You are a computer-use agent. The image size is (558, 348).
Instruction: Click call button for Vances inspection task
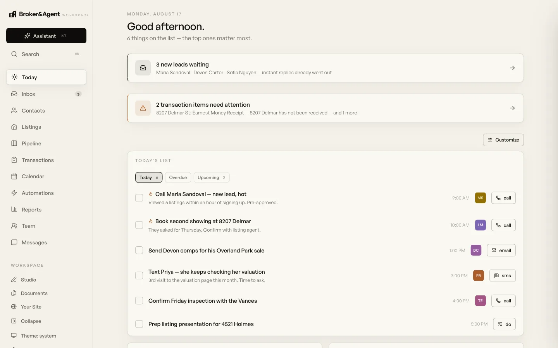503,301
